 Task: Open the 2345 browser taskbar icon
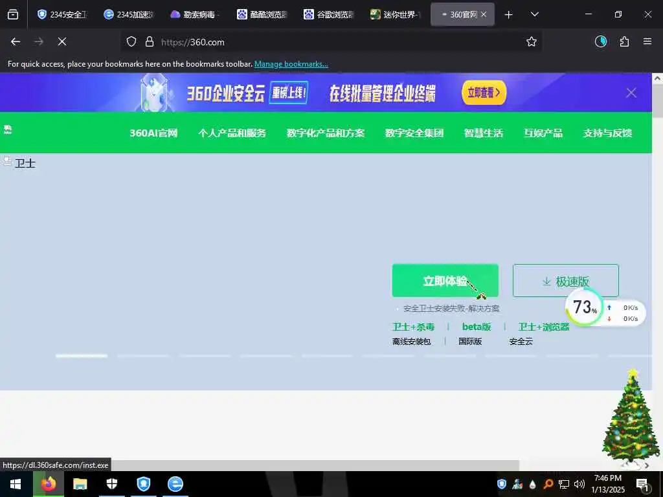click(175, 484)
